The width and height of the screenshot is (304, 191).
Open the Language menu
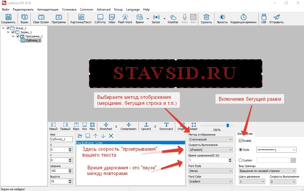coord(133,10)
